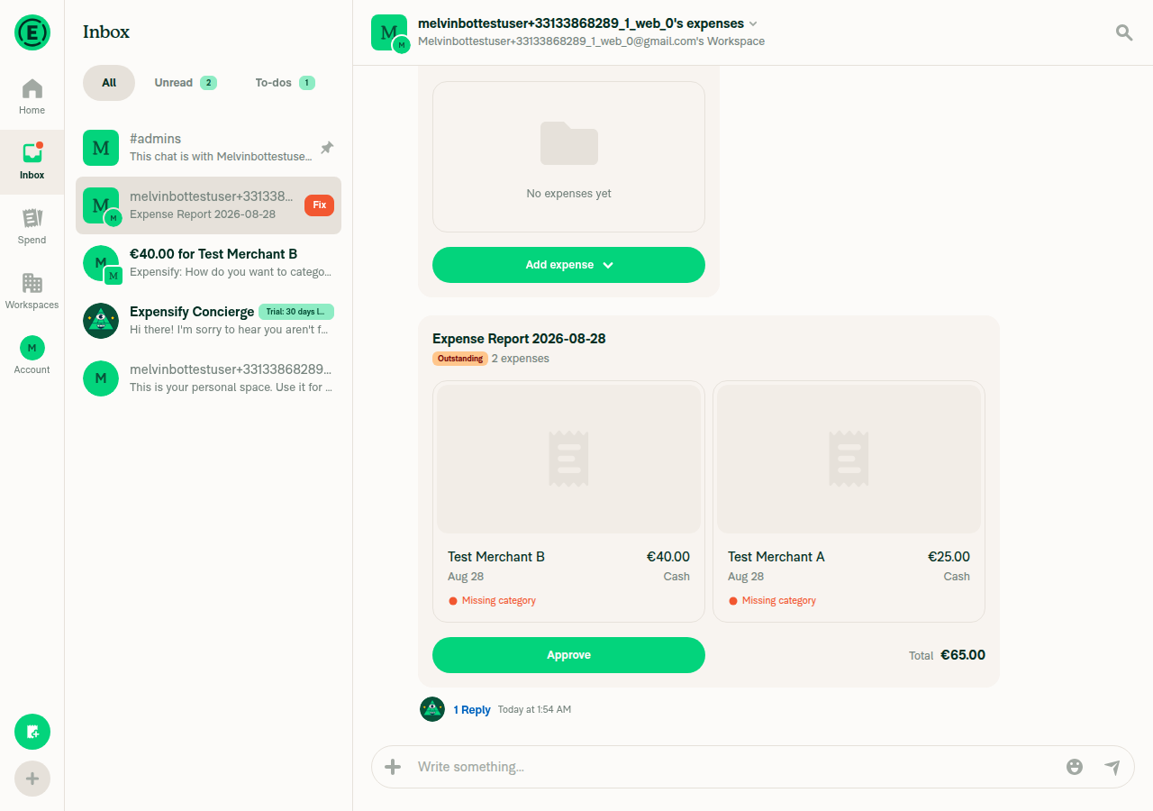Click the Inbox heading
This screenshot has height=811, width=1153.
[106, 32]
